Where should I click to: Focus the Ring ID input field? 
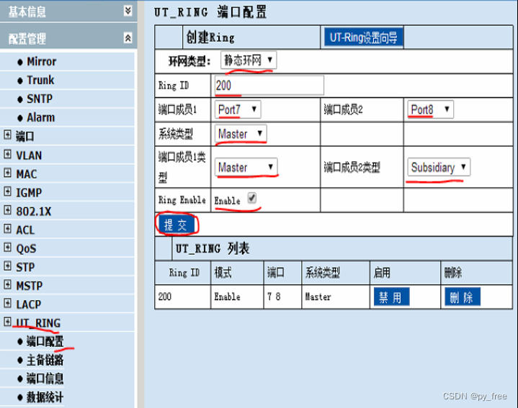tap(269, 86)
